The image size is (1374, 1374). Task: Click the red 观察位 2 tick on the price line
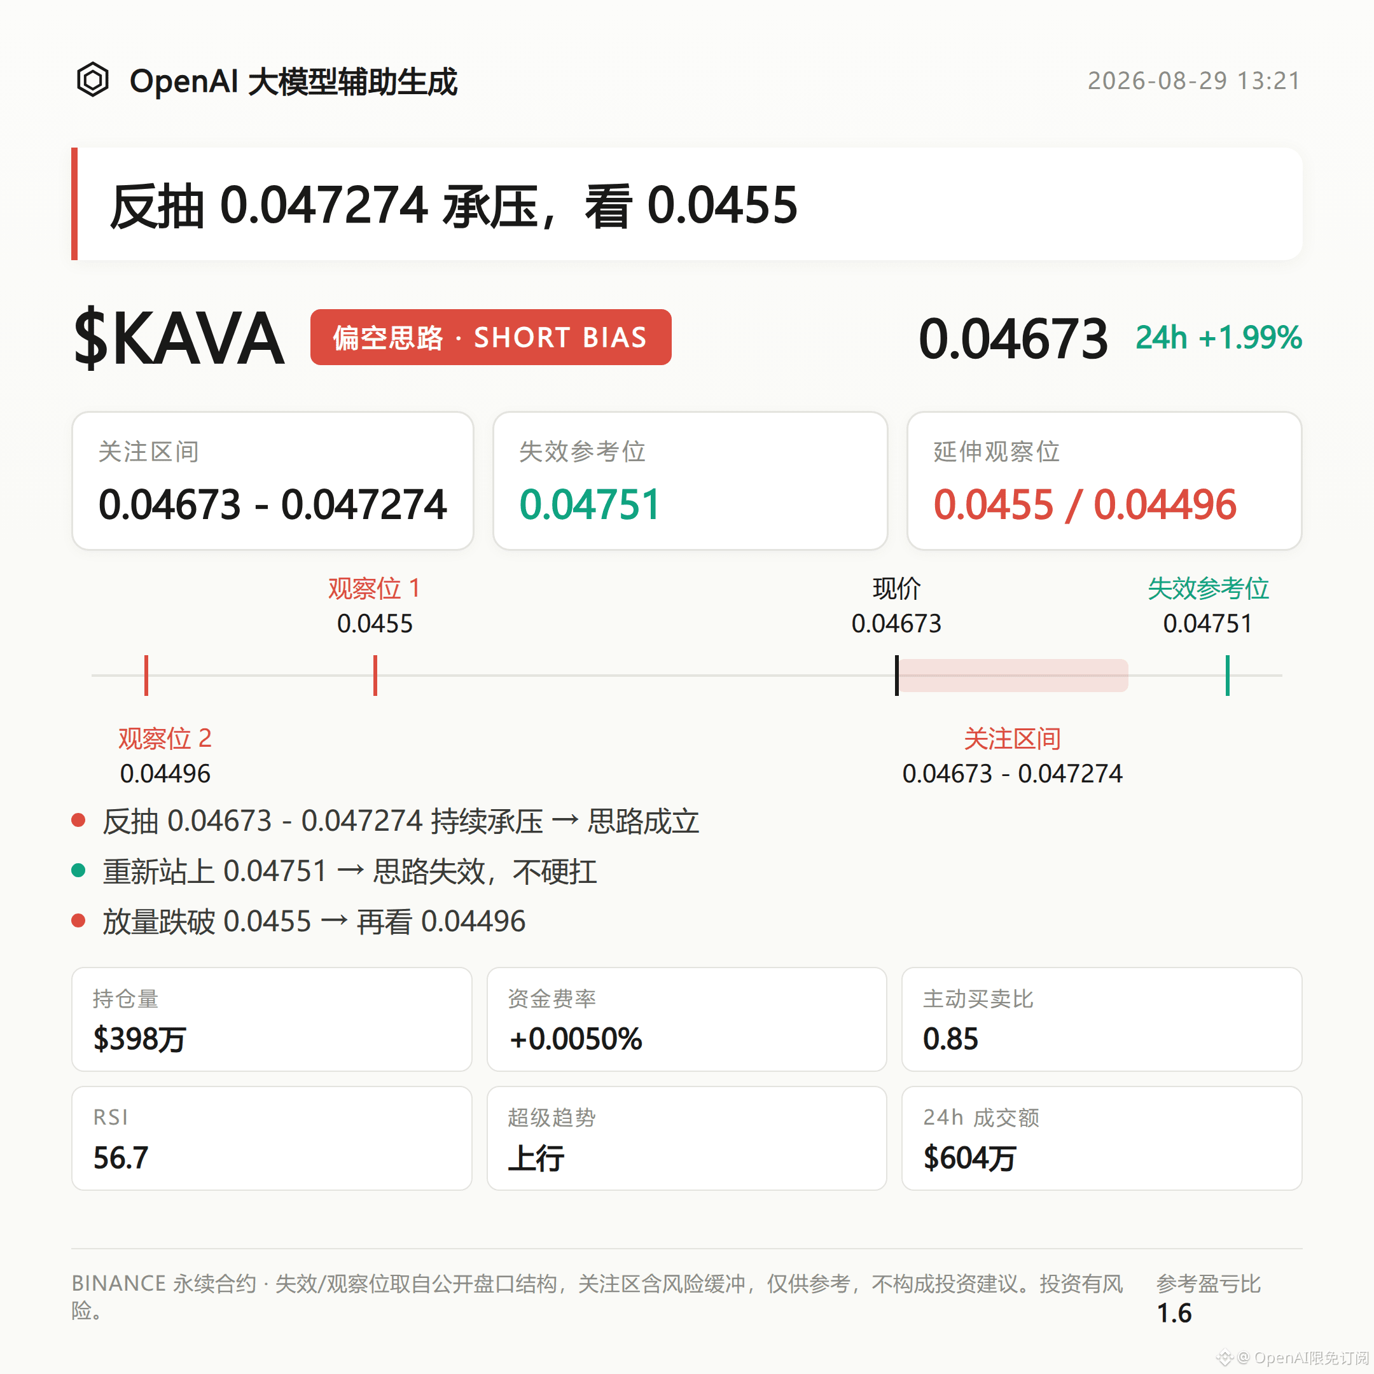coord(146,676)
